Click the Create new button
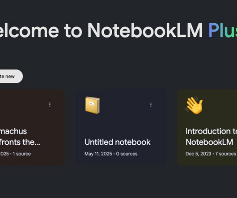This screenshot has height=198, width=237. click(11, 76)
